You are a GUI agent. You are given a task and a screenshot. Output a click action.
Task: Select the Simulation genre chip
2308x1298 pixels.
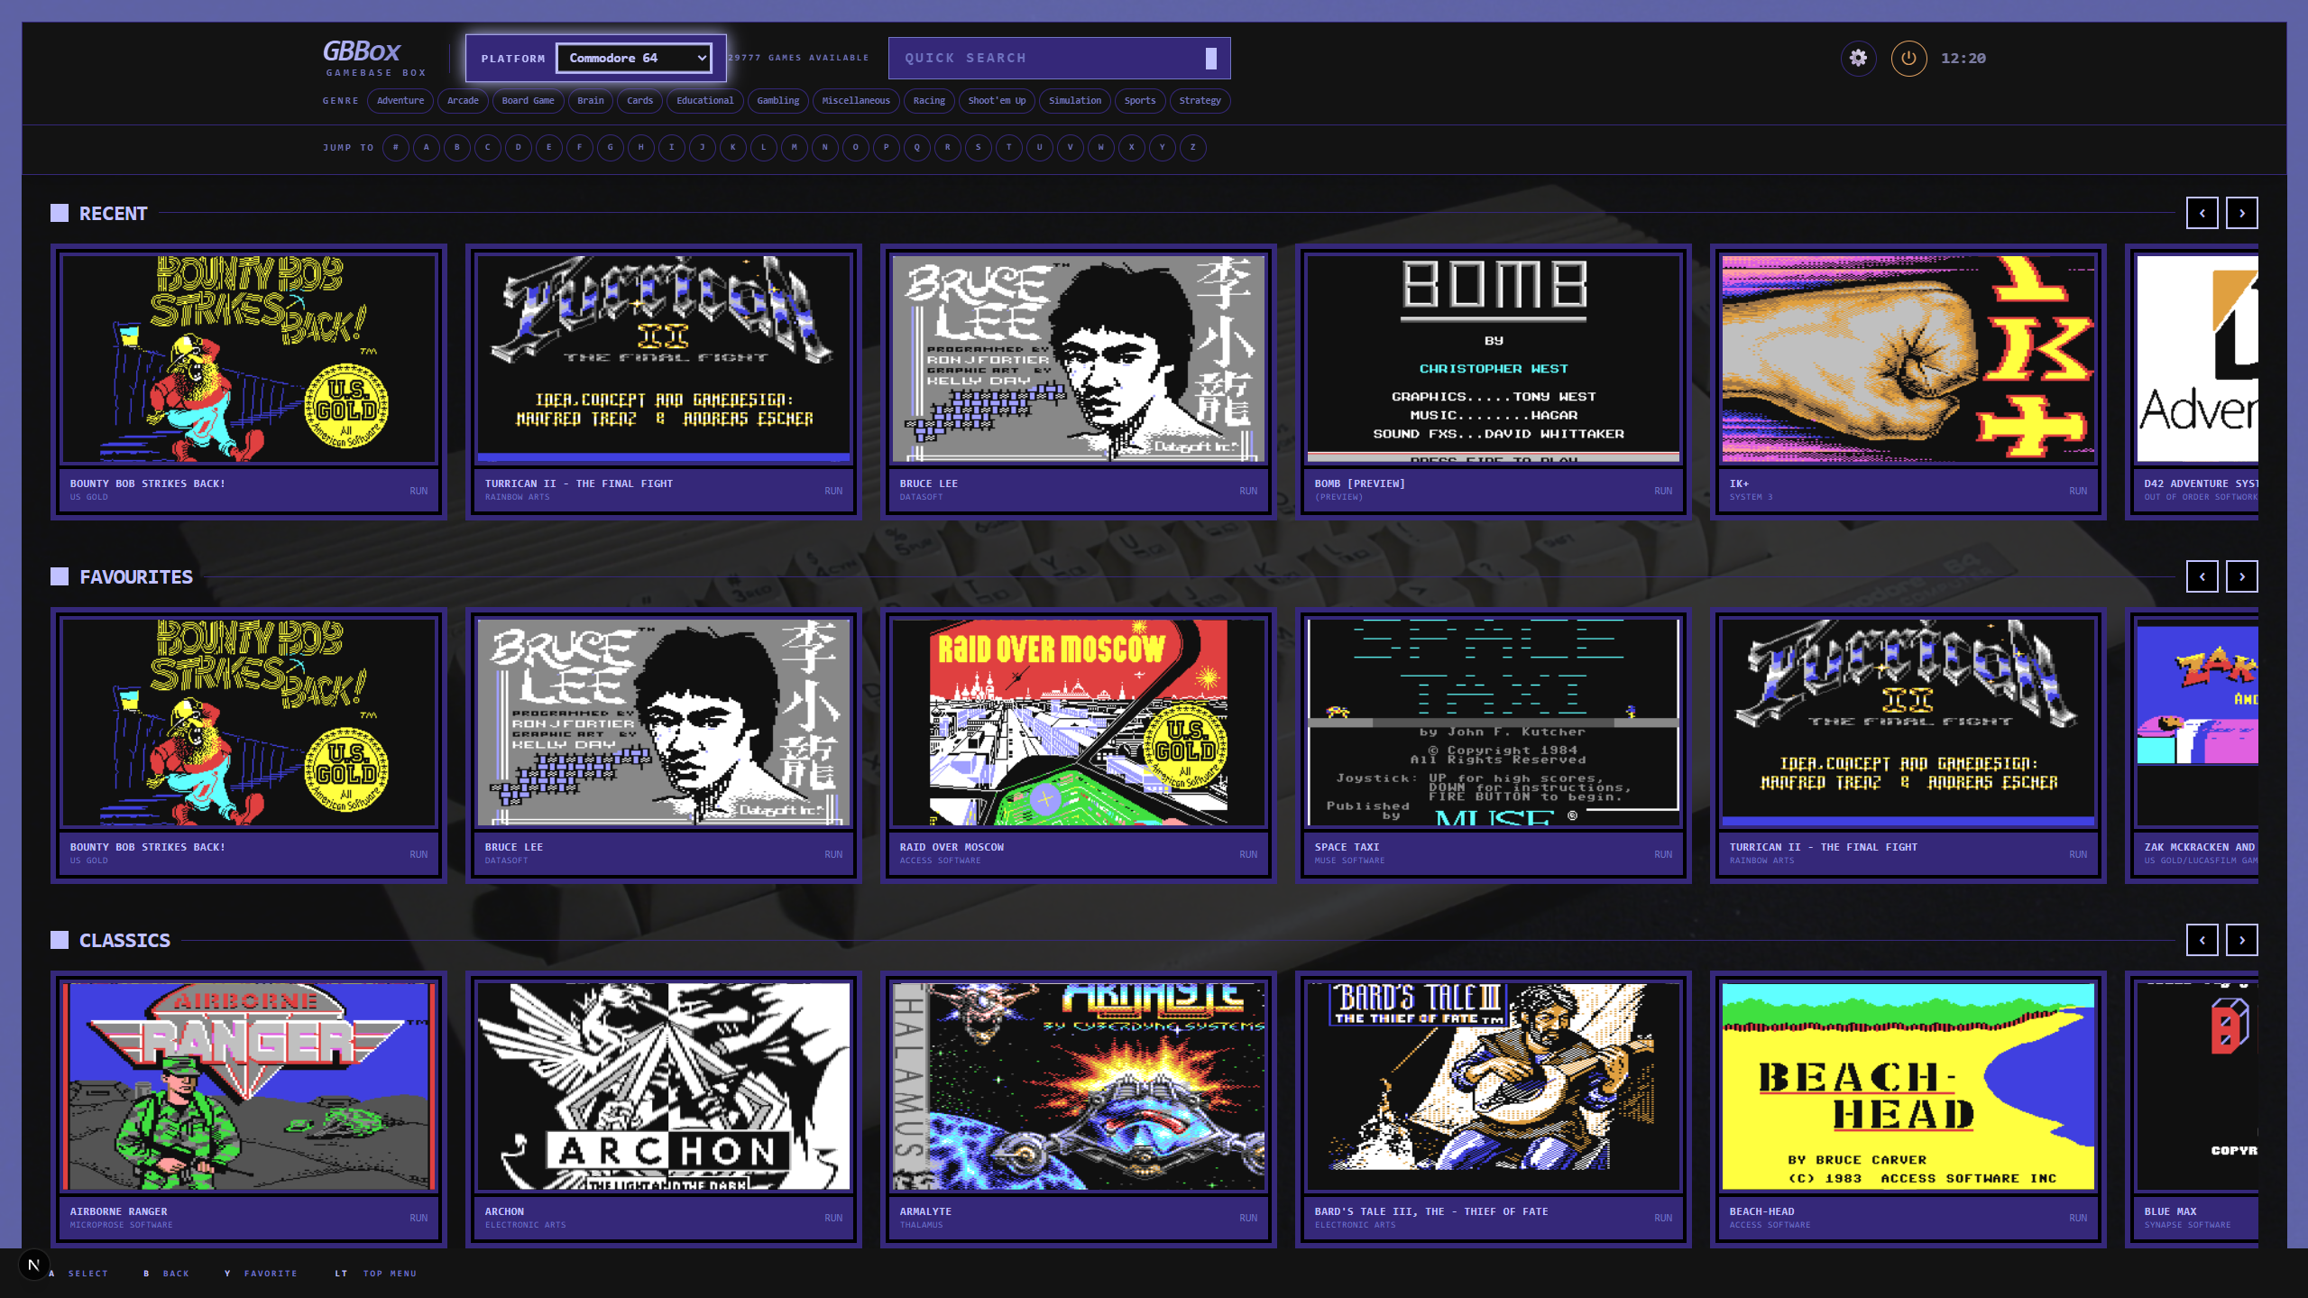point(1075,100)
